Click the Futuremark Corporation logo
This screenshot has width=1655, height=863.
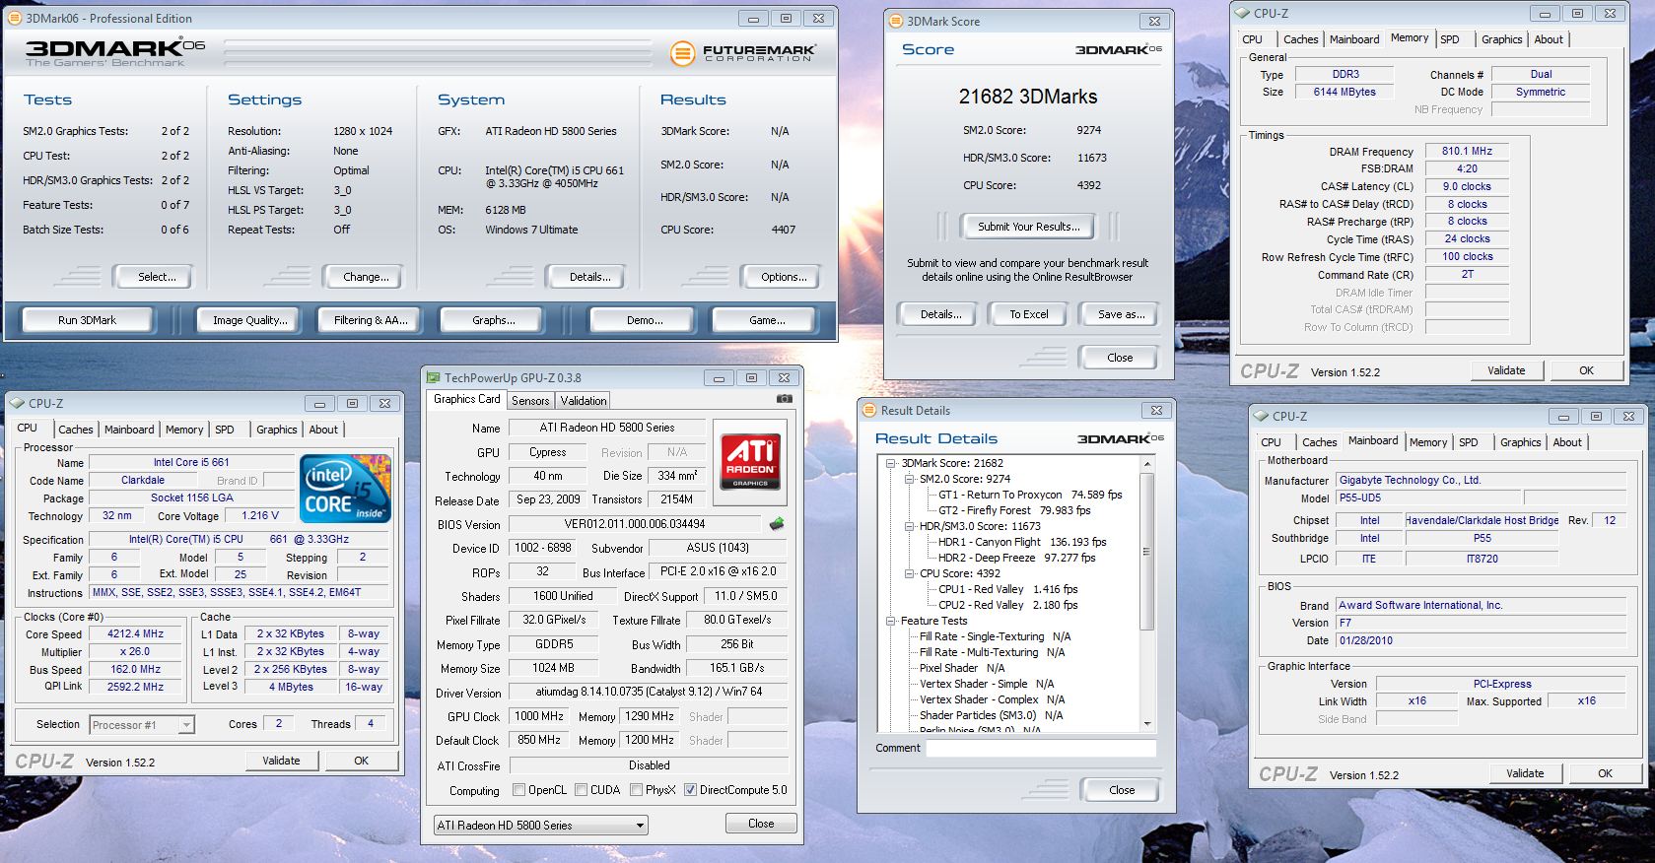(x=743, y=53)
